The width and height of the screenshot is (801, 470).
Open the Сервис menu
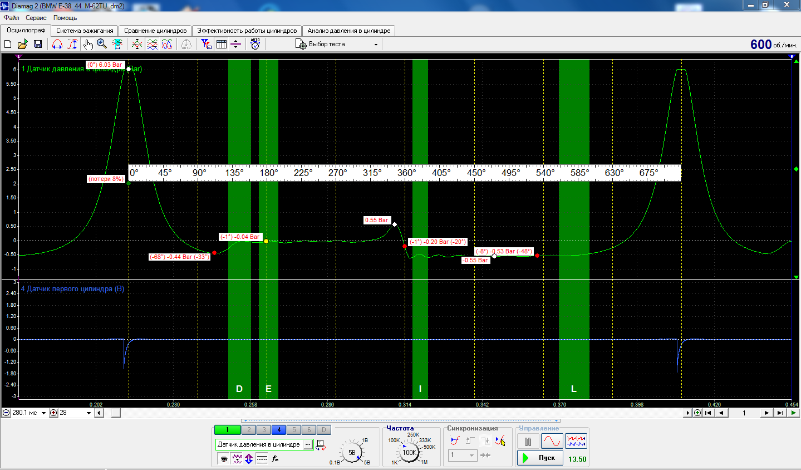(36, 18)
